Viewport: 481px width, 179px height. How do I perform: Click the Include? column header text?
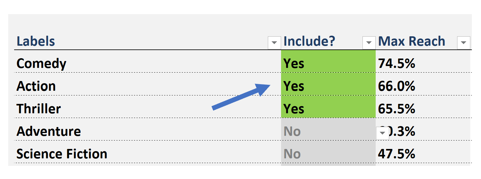pos(309,42)
